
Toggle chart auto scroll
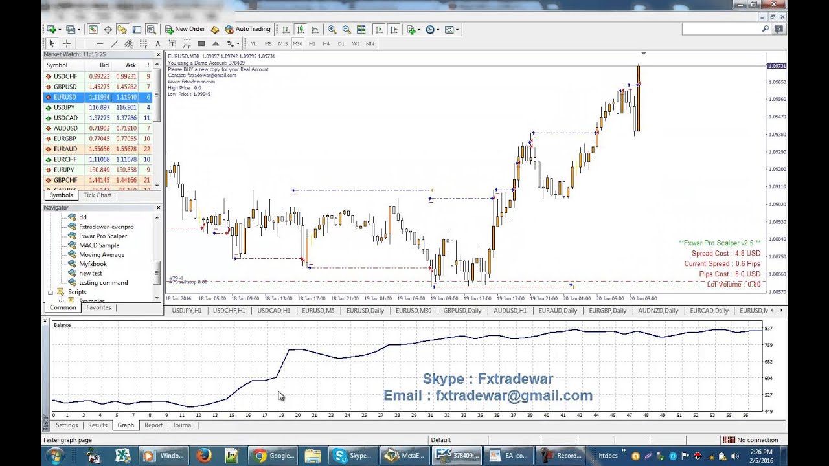(380, 29)
